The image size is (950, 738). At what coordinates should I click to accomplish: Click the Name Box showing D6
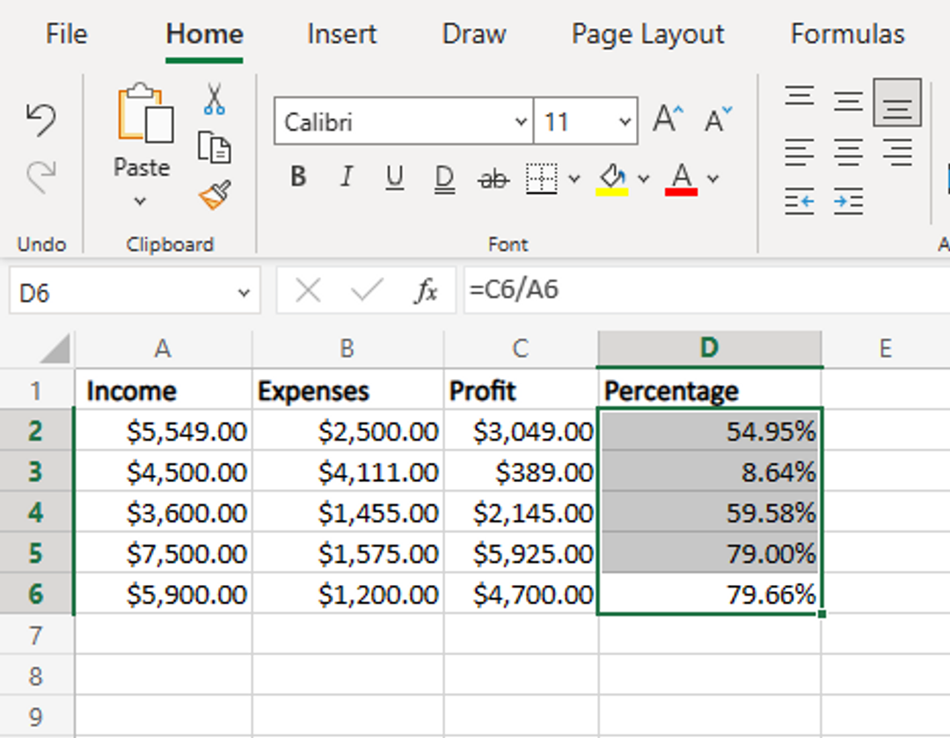tap(132, 290)
